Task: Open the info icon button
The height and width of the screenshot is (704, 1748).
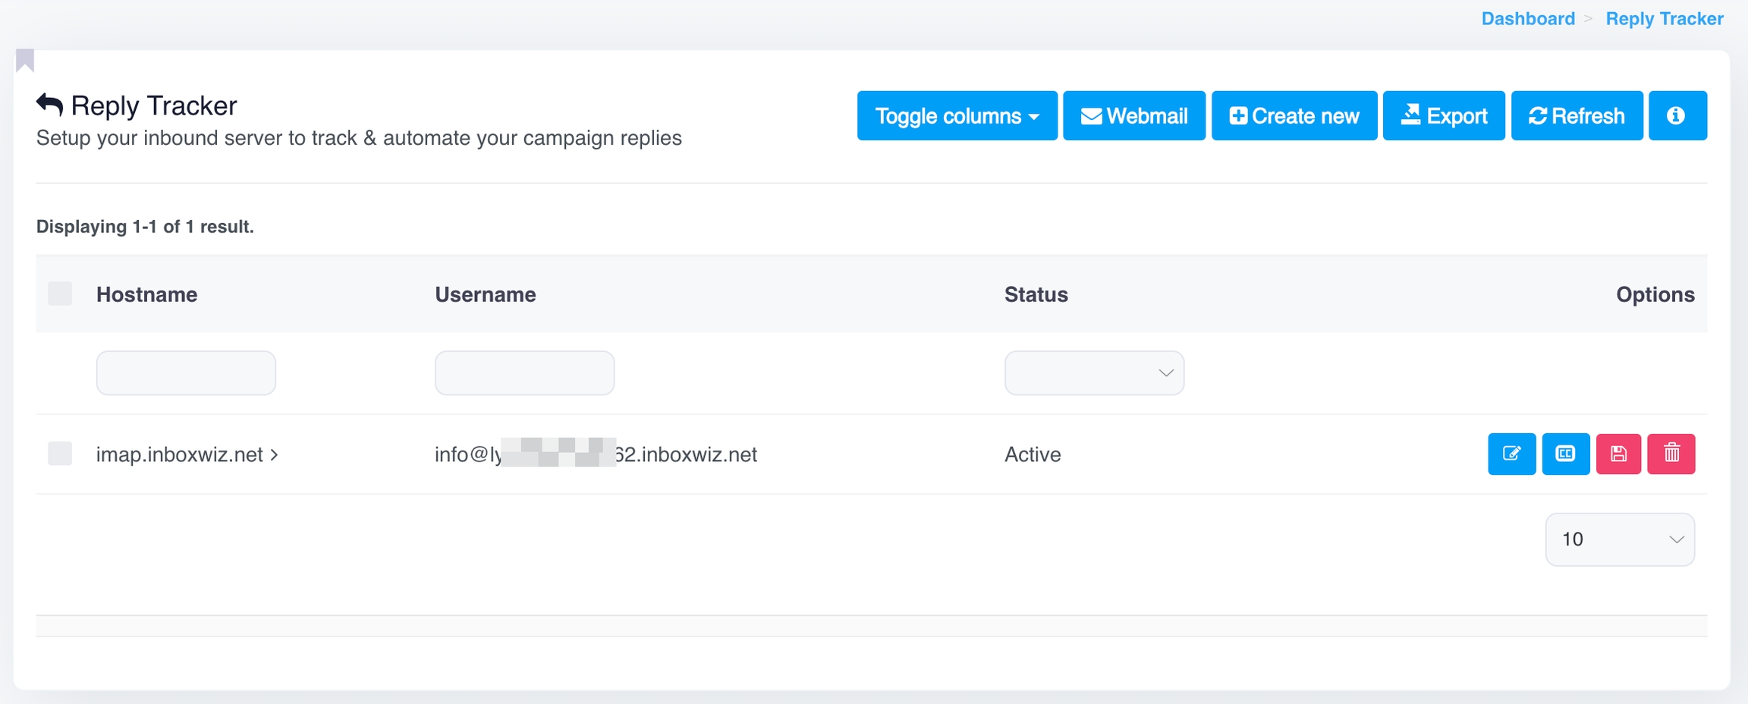Action: [1677, 115]
